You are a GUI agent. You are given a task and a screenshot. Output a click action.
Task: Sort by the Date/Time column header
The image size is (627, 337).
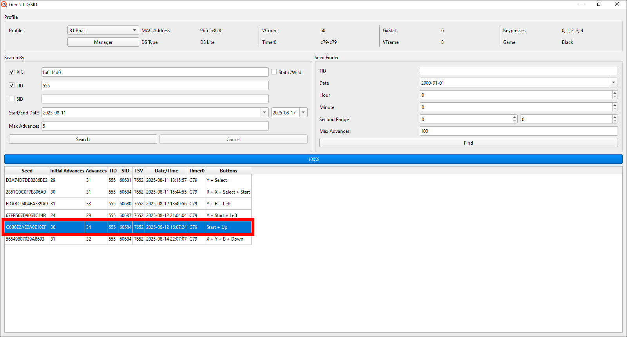tap(166, 171)
